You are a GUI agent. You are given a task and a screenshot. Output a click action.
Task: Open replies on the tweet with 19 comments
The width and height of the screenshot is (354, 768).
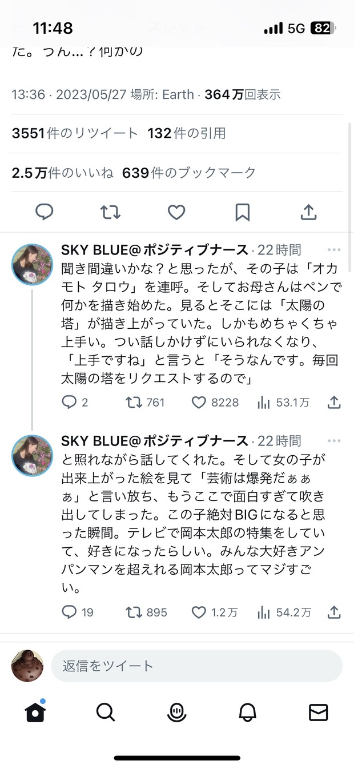[x=77, y=612]
